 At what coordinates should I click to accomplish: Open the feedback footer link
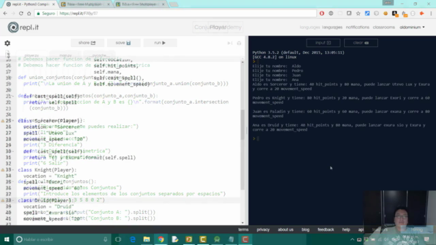[326, 230]
